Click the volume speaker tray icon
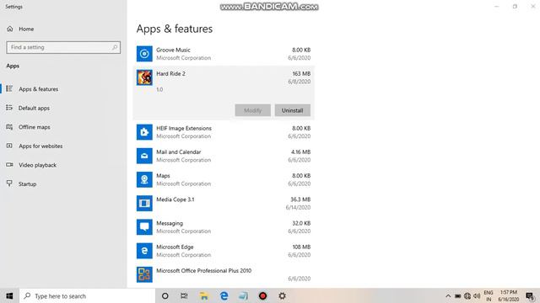The image size is (540, 303). click(477, 295)
